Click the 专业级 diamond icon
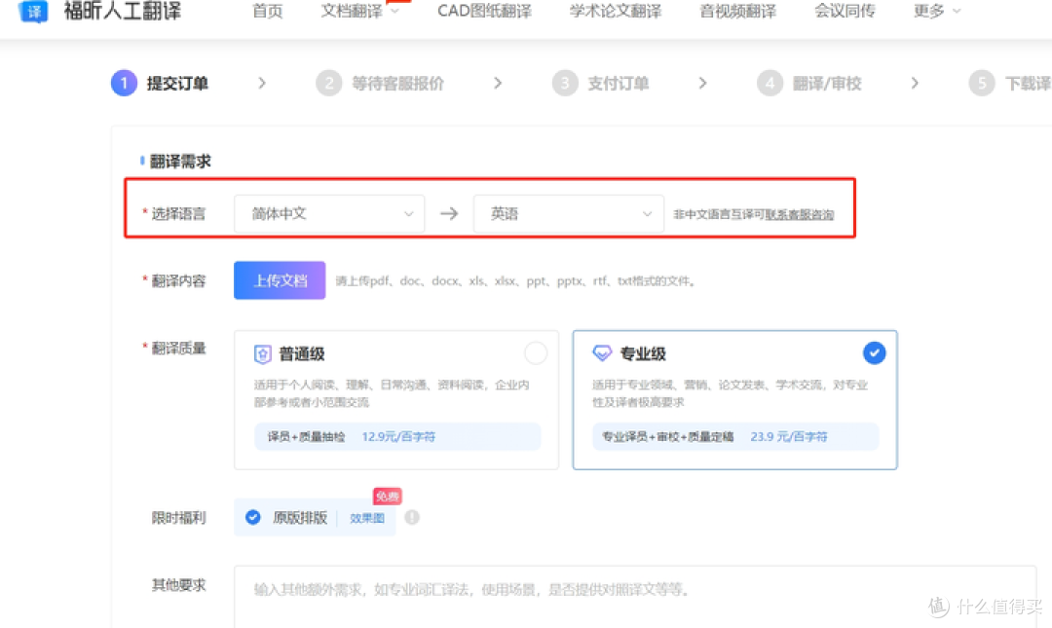 tap(603, 352)
